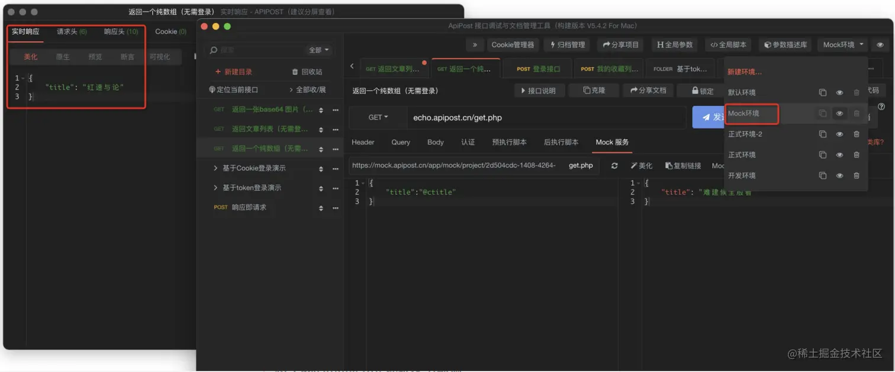Expand the 基于Cookie登录演示 folder

pos(250,168)
